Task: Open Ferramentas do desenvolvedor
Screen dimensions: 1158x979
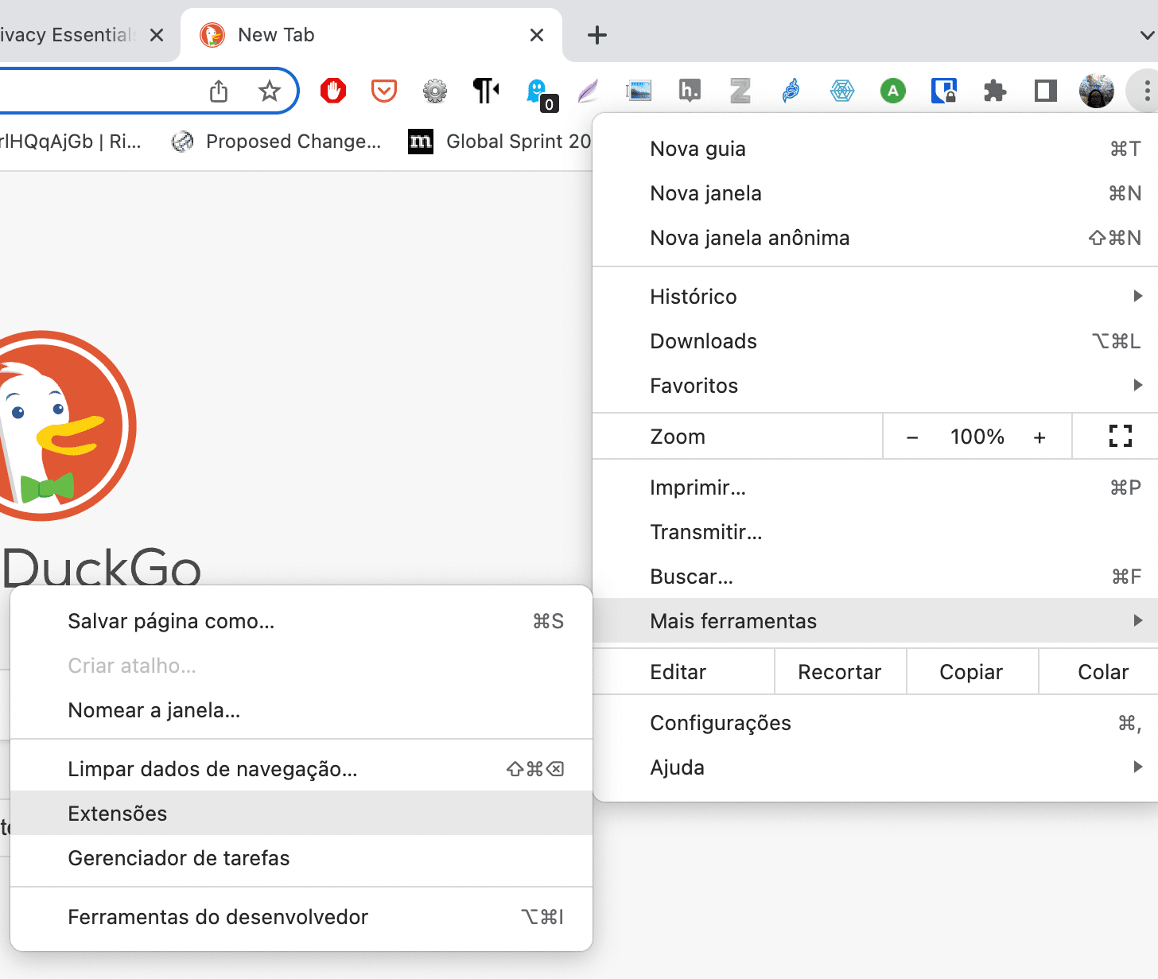Action: coord(301,917)
